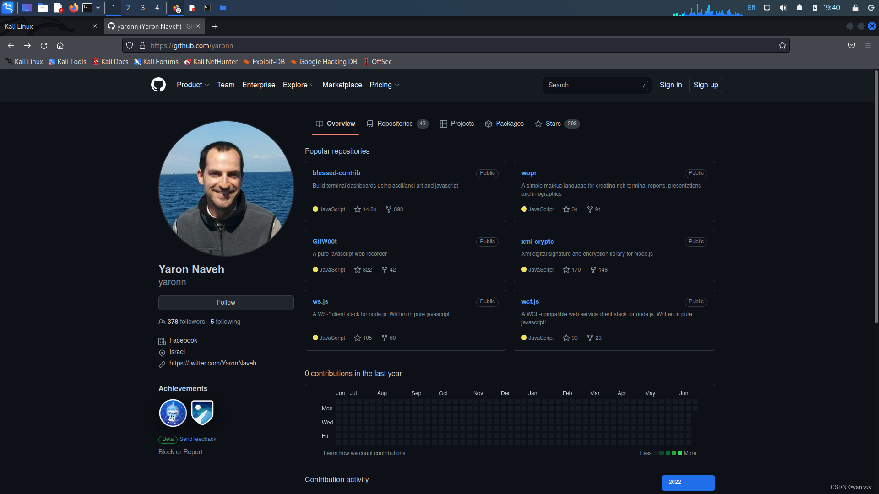Viewport: 879px width, 494px height.
Task: Click the brightest green contribution legend square
Action: coord(680,453)
